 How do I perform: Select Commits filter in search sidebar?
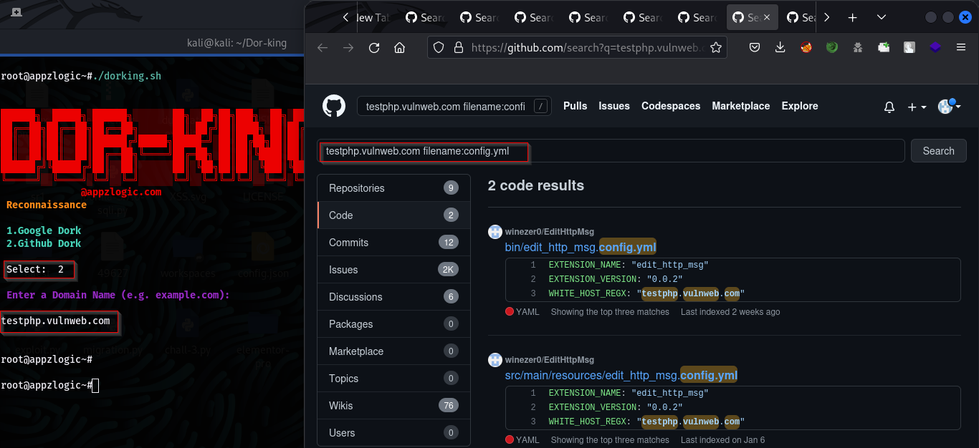393,243
